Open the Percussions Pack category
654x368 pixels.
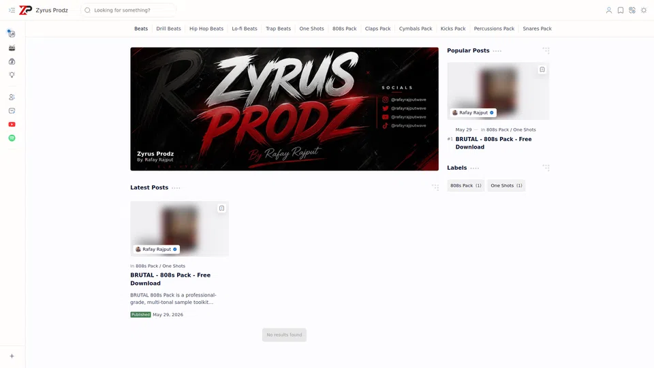(495, 29)
